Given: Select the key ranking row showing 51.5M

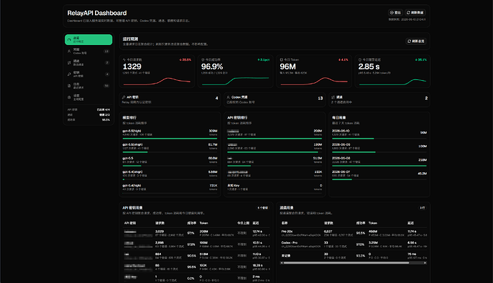Looking at the screenshot, I should click(274, 161).
